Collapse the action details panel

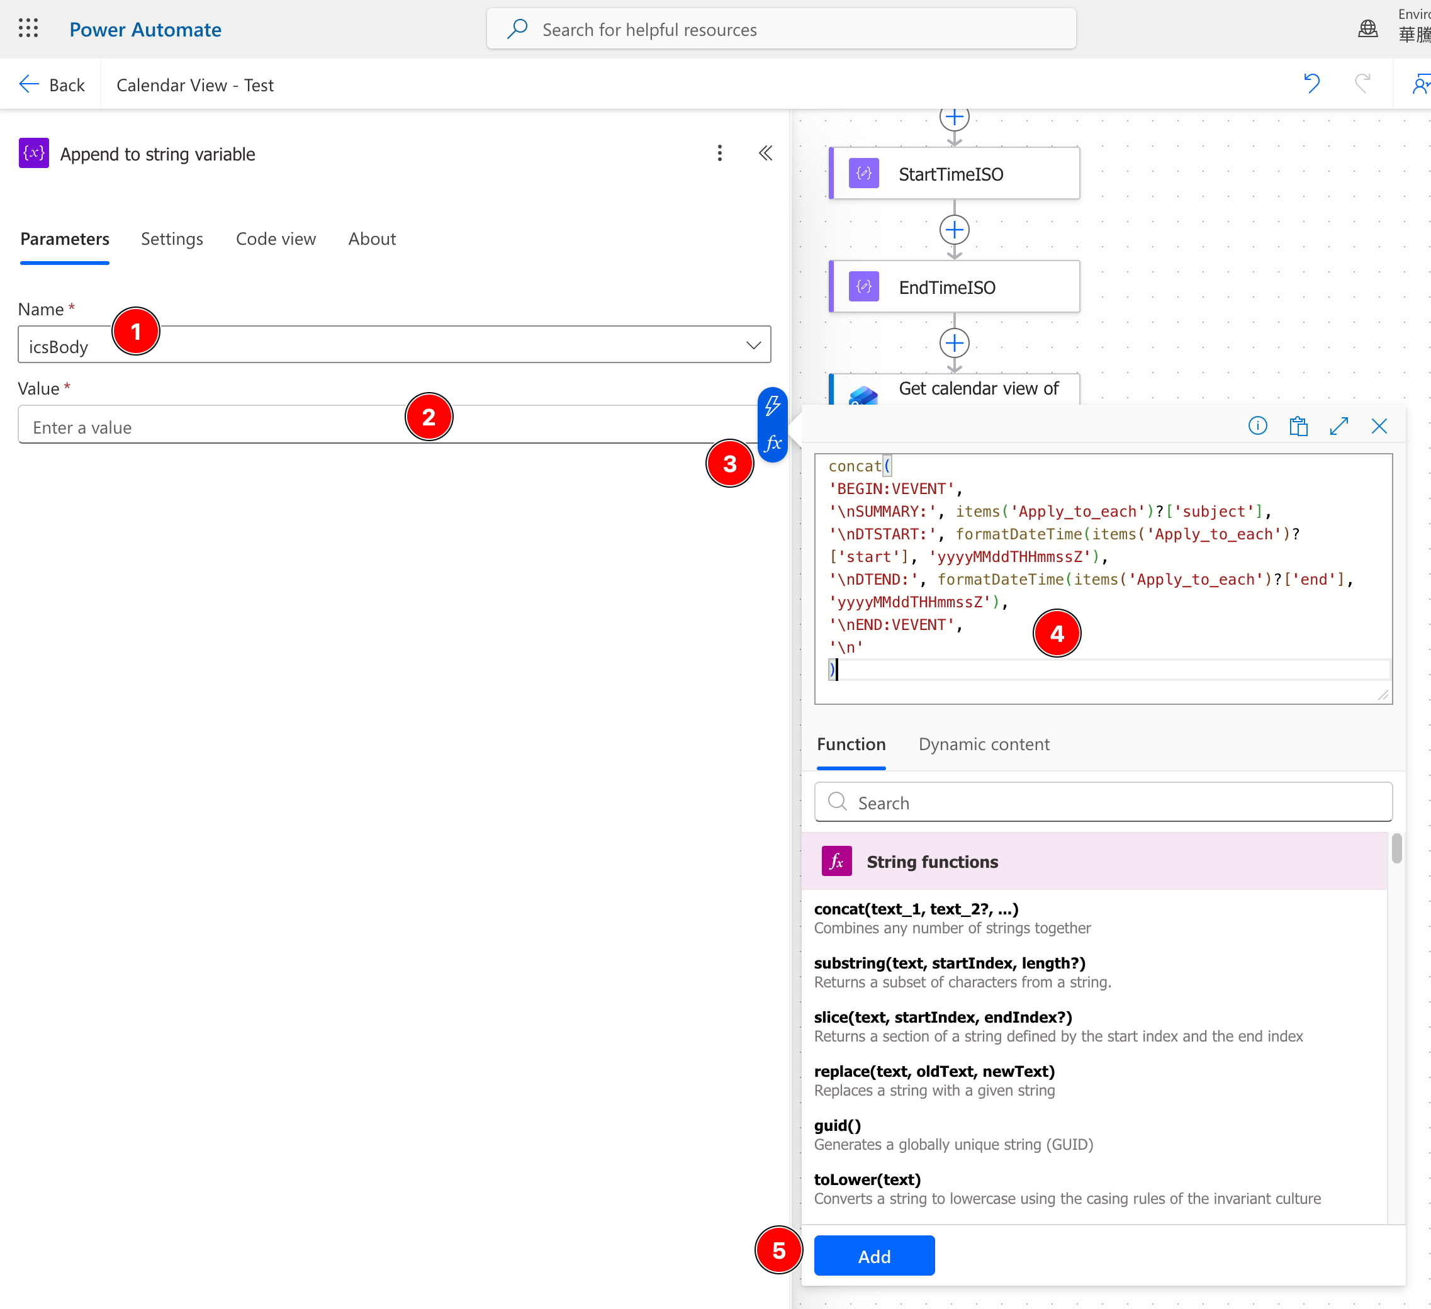(x=765, y=154)
